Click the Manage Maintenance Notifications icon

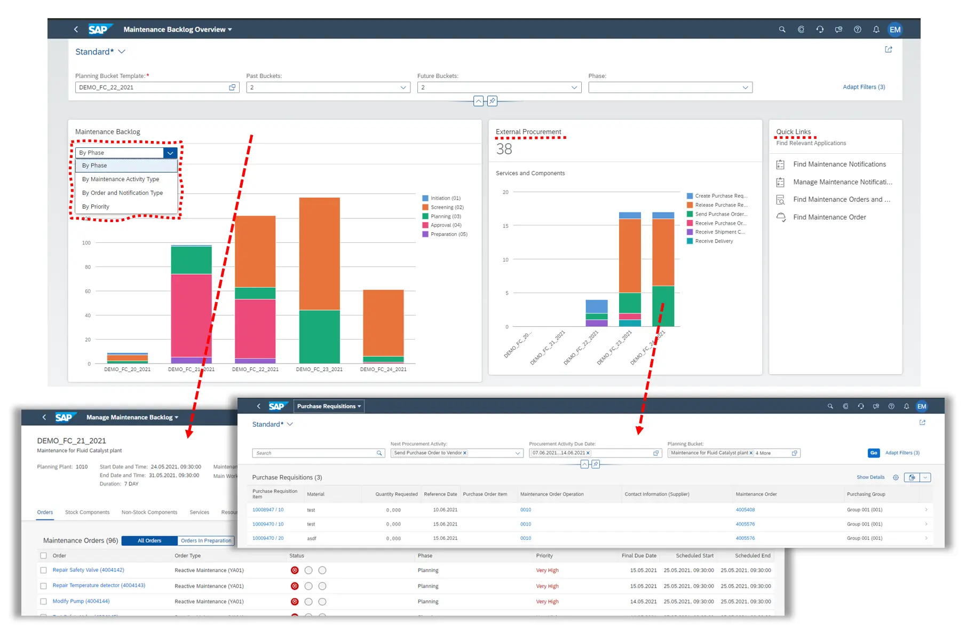[x=780, y=182]
